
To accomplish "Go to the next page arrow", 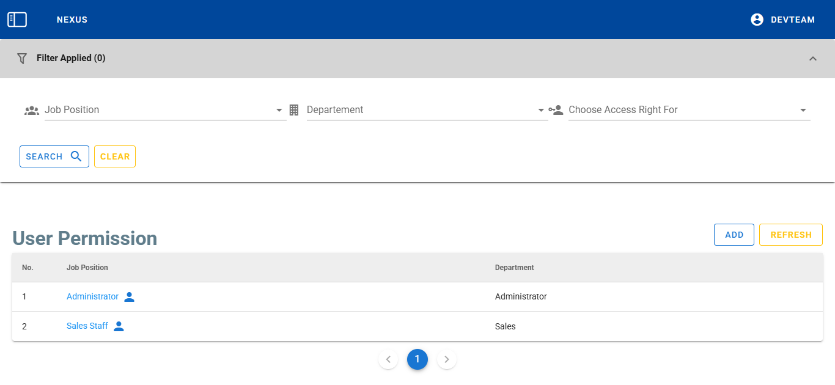I will (x=447, y=359).
